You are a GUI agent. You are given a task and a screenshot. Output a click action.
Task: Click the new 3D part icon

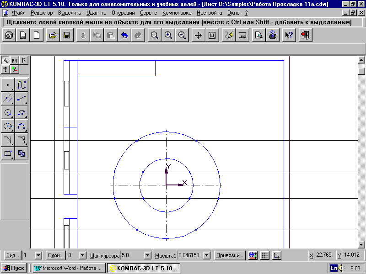(x=9, y=35)
